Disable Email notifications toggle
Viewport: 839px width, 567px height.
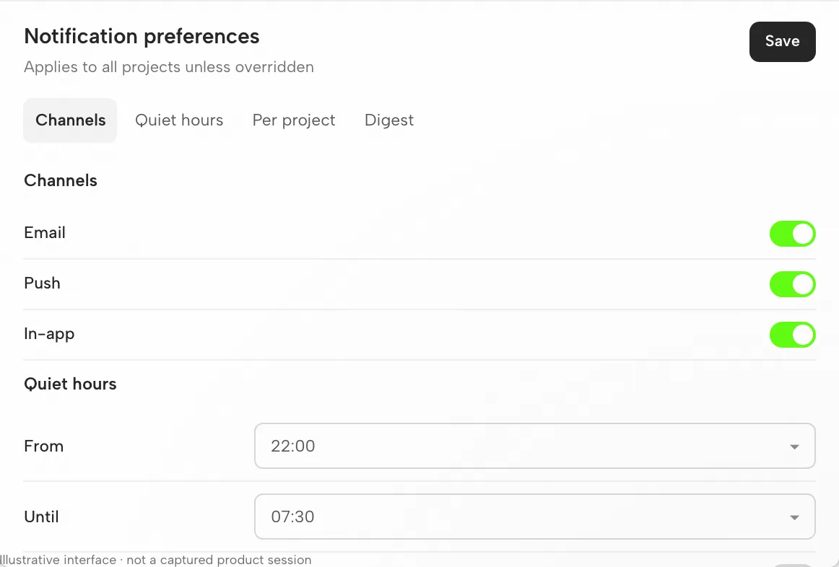pyautogui.click(x=793, y=234)
